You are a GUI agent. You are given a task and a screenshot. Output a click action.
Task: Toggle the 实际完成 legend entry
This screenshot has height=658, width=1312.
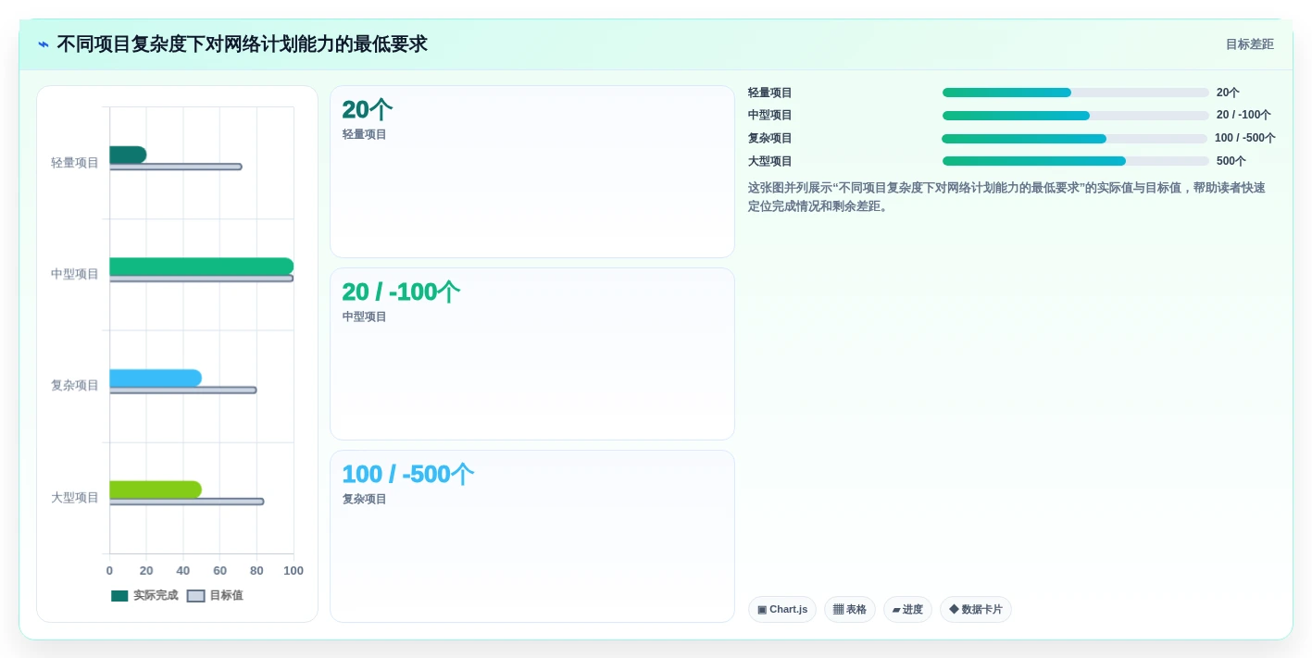pos(144,596)
